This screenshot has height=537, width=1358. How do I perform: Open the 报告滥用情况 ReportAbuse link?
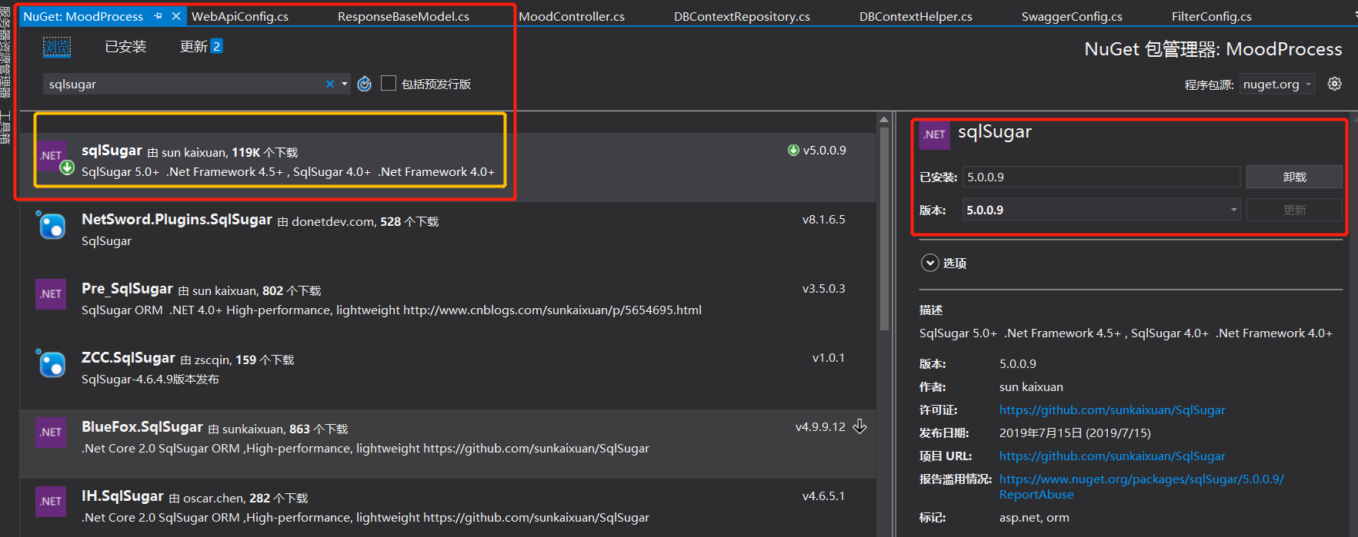pos(1141,486)
